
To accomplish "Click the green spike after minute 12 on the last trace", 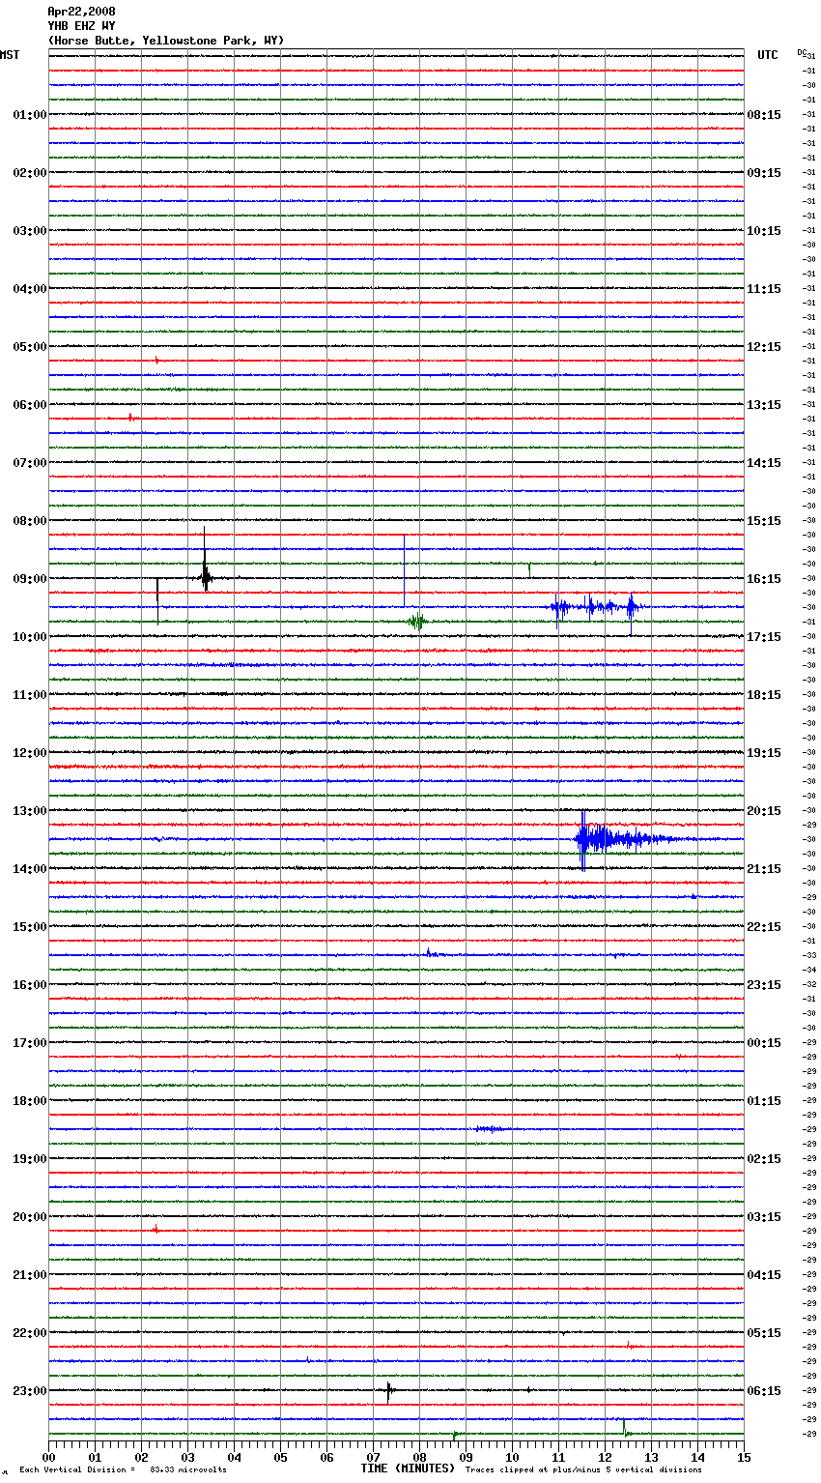I will pyautogui.click(x=625, y=1429).
